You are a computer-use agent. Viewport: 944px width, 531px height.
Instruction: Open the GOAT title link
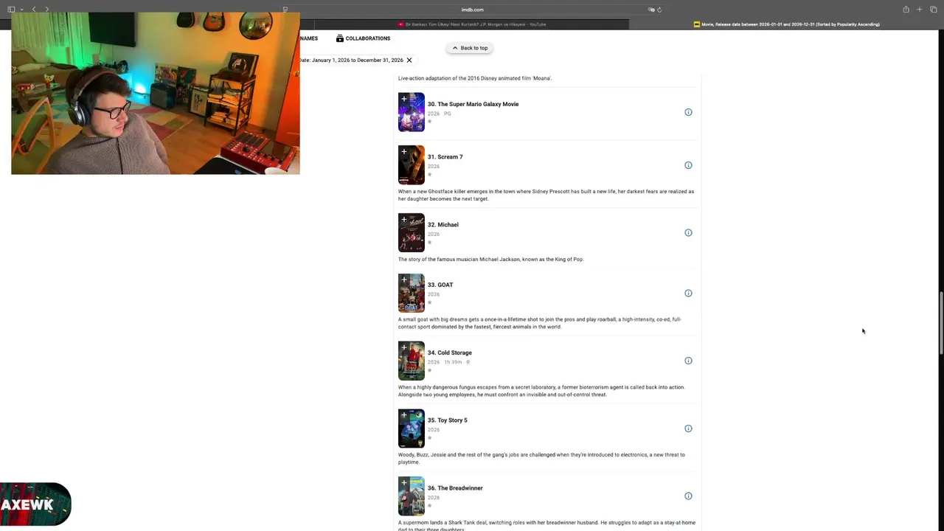click(440, 285)
